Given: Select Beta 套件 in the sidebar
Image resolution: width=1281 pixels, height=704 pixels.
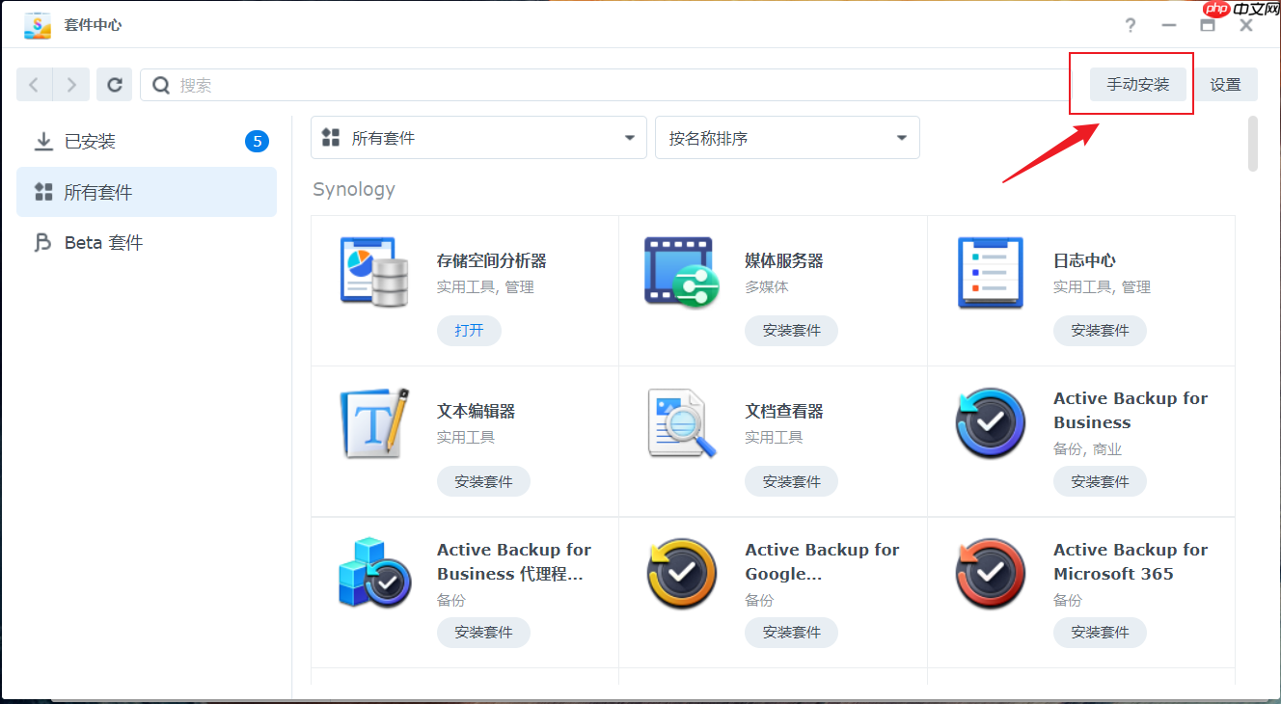Looking at the screenshot, I should [x=147, y=242].
